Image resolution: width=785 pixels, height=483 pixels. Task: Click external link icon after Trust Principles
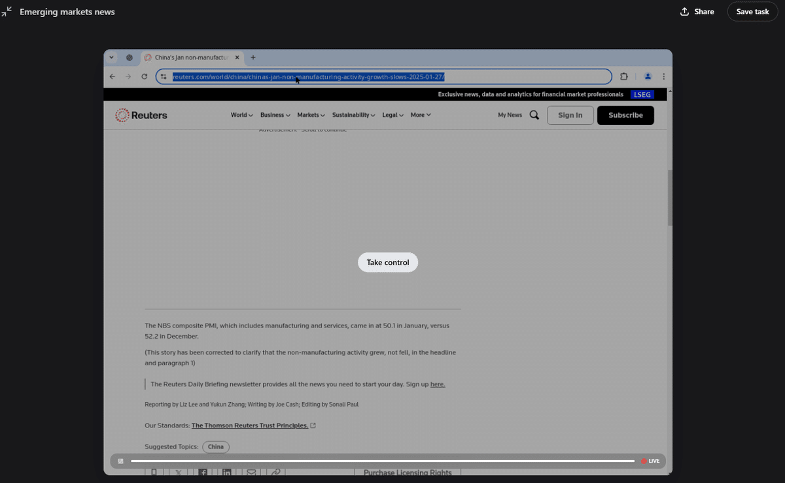point(313,425)
